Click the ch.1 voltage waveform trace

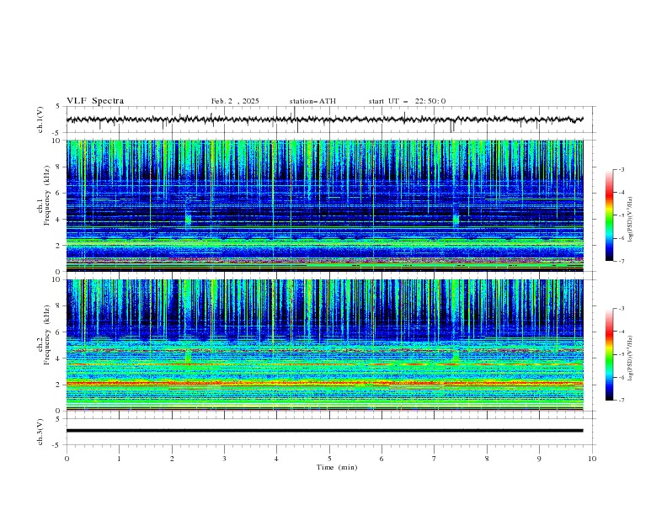pyautogui.click(x=324, y=119)
